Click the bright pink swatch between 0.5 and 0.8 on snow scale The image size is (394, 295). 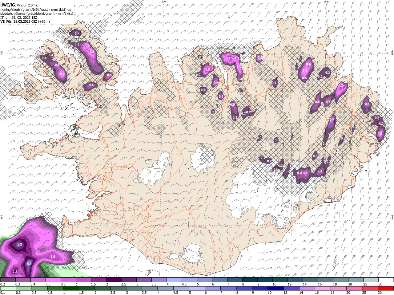pyautogui.click(x=53, y=280)
